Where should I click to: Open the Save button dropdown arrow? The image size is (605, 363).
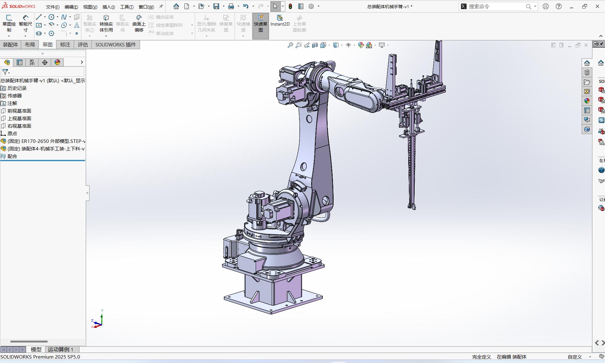coord(224,6)
